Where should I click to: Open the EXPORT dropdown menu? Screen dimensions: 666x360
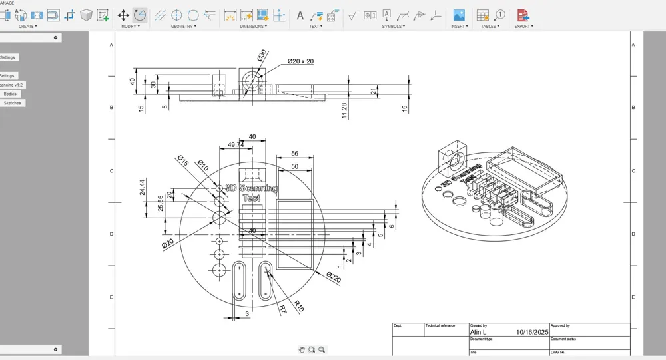coord(523,27)
